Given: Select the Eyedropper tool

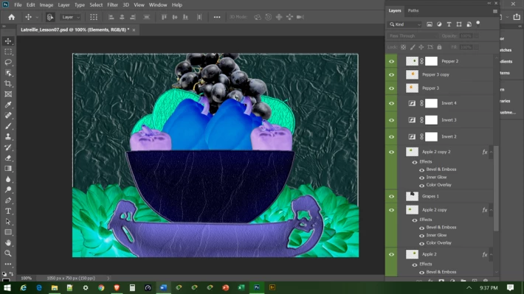Looking at the screenshot, I should pos(8,105).
